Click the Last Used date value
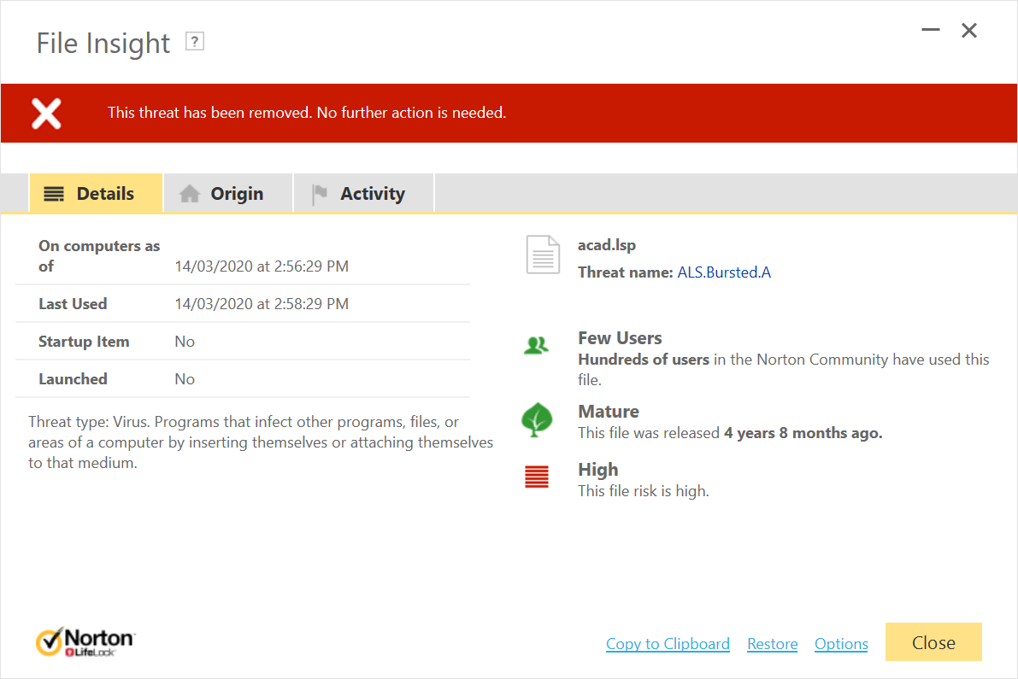This screenshot has width=1018, height=679. 262,304
